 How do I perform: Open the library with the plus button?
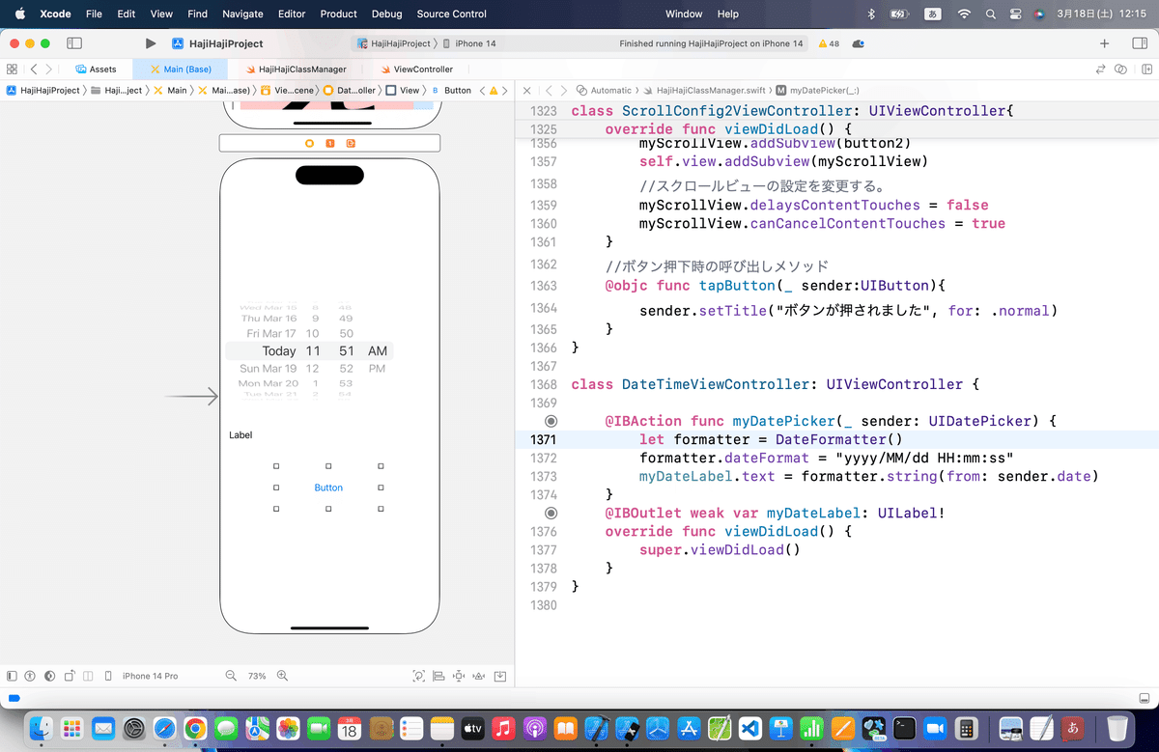click(1105, 43)
